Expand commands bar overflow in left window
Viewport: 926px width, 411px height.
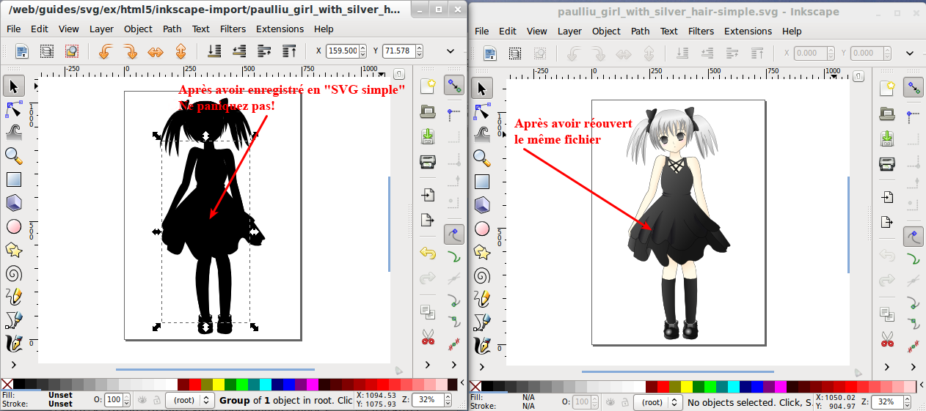point(428,364)
